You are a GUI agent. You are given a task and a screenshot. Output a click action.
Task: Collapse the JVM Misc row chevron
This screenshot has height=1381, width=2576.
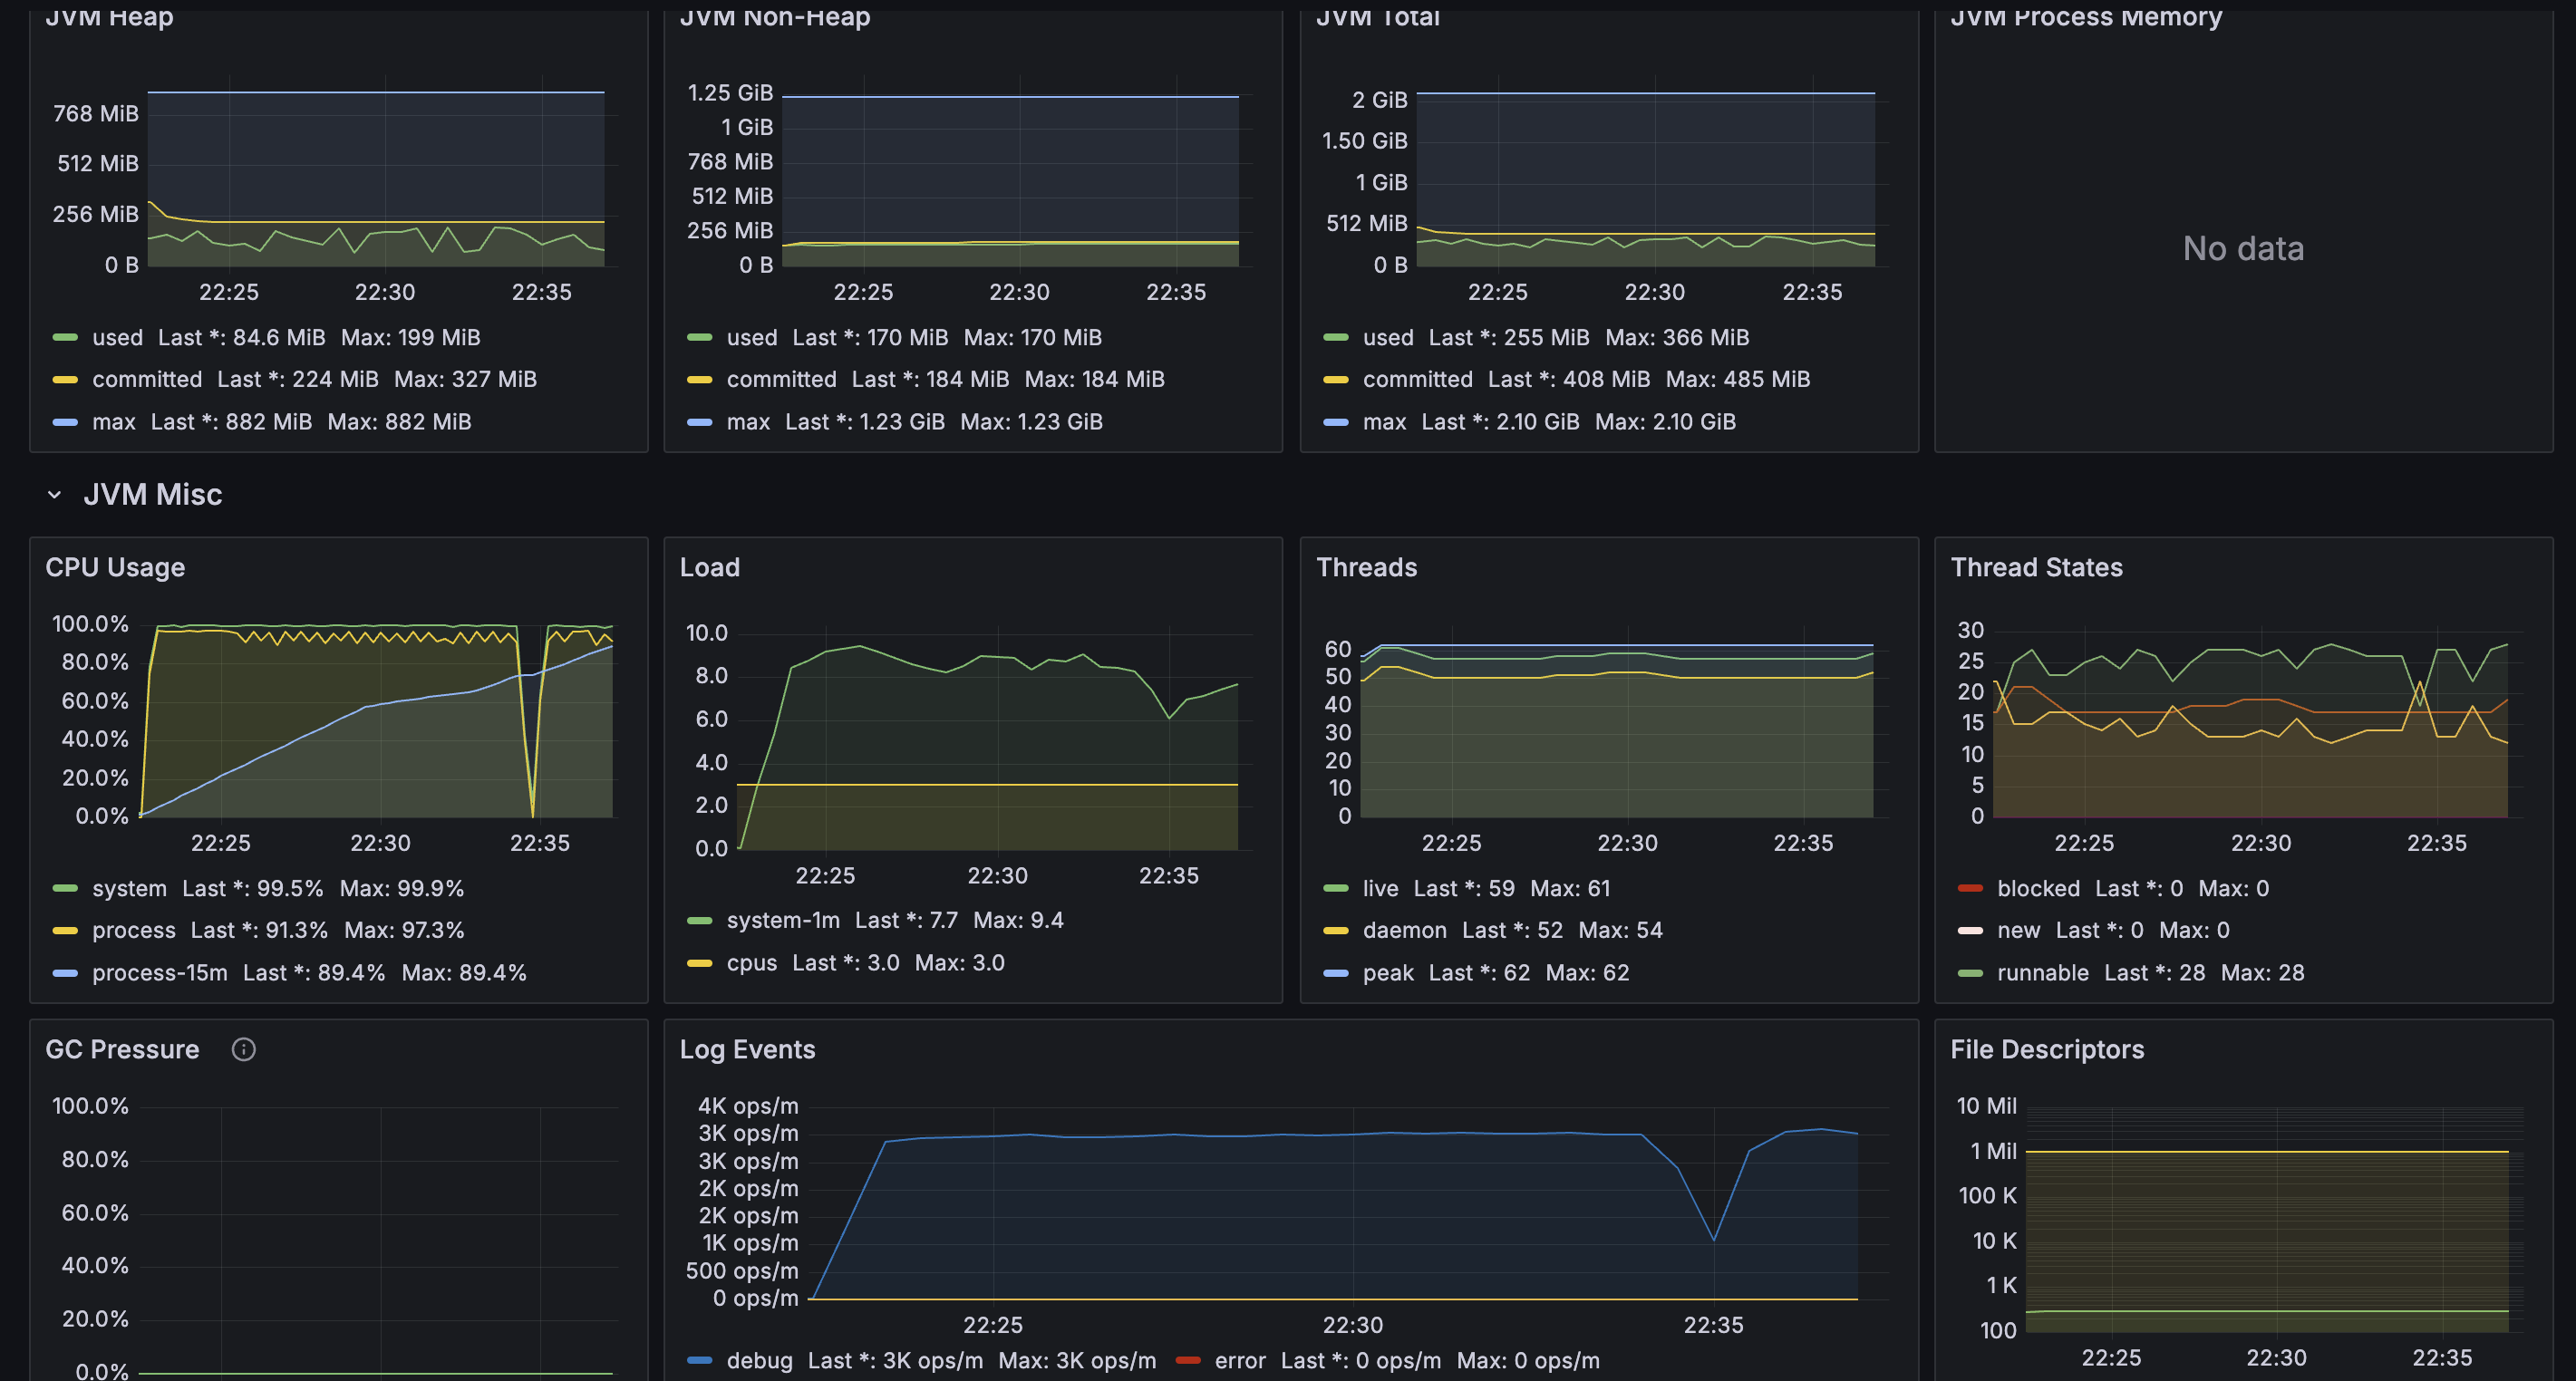tap(55, 495)
